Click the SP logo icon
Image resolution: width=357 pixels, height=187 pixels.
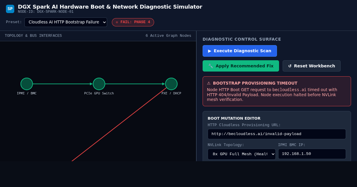tap(10, 9)
